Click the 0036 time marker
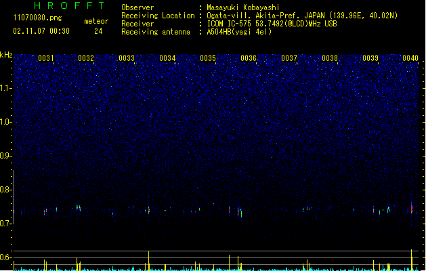The width and height of the screenshot is (426, 271). click(x=249, y=58)
